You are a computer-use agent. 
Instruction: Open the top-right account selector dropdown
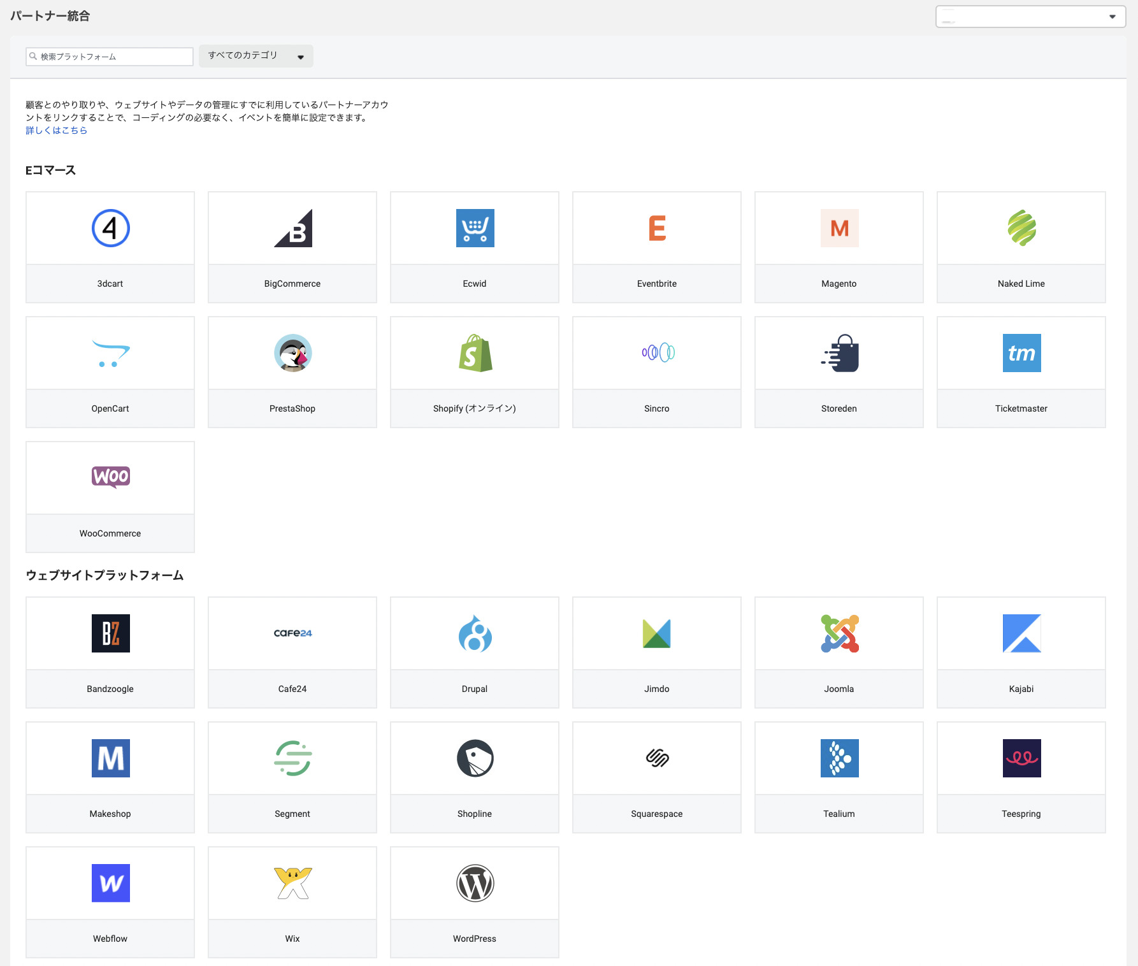click(x=1030, y=17)
